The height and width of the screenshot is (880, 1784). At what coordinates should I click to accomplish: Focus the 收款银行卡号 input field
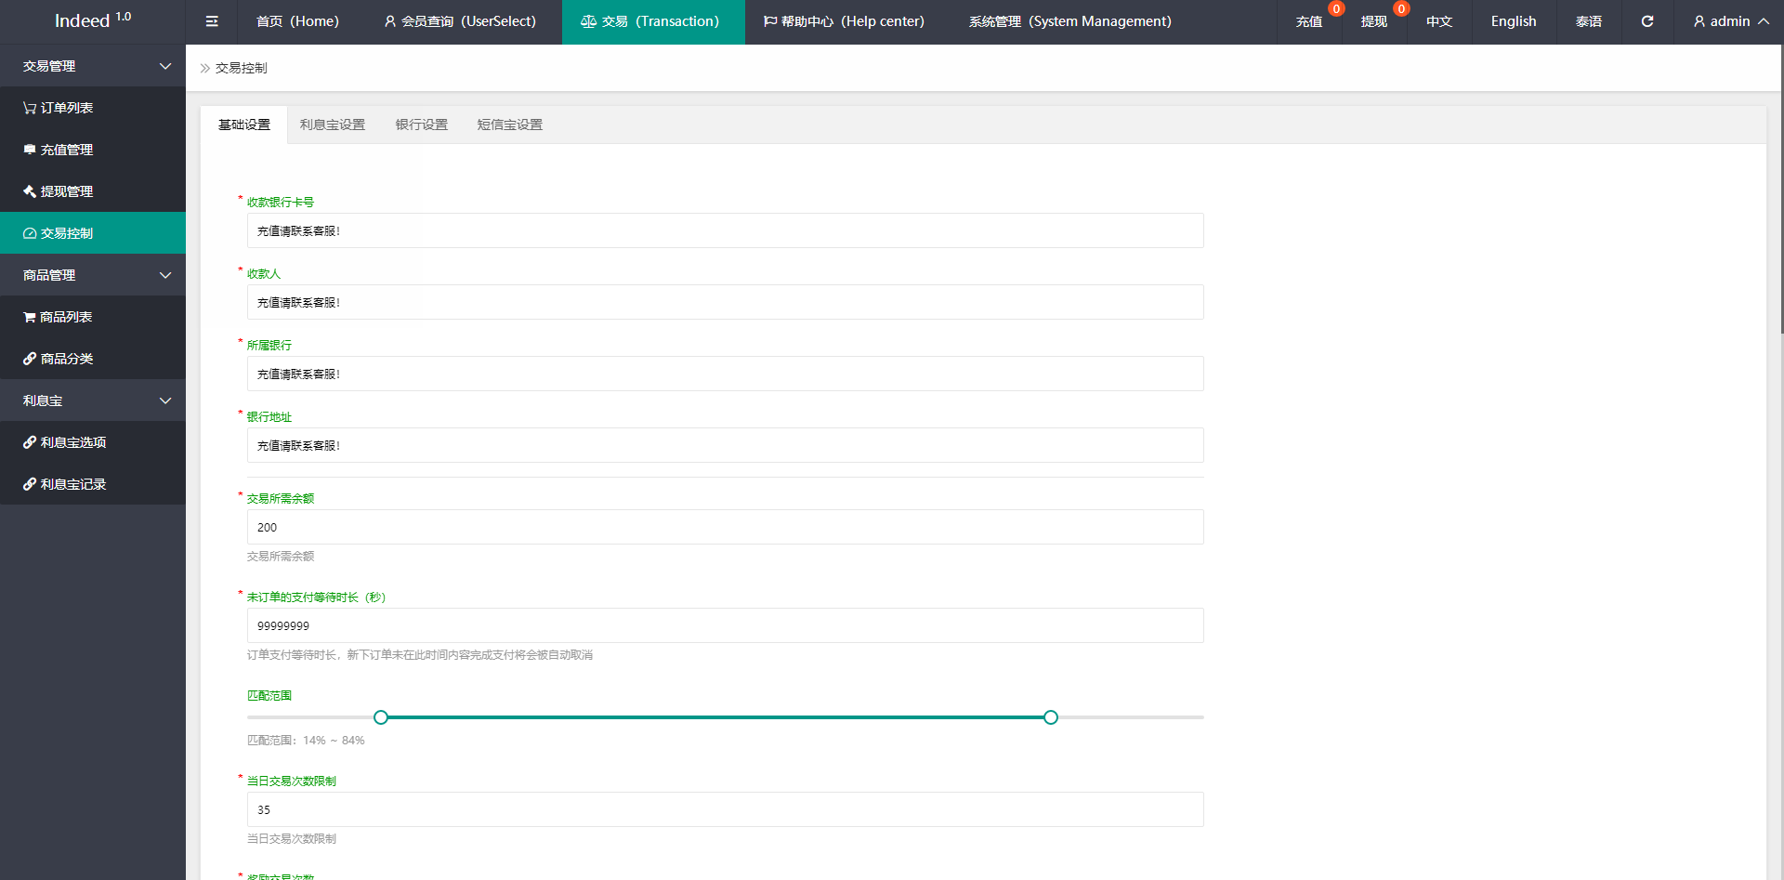(726, 230)
